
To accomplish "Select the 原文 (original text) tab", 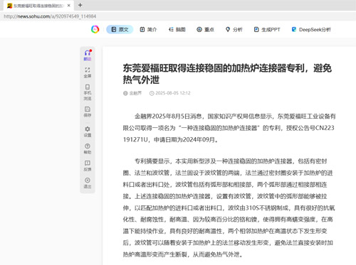I will (120, 29).
